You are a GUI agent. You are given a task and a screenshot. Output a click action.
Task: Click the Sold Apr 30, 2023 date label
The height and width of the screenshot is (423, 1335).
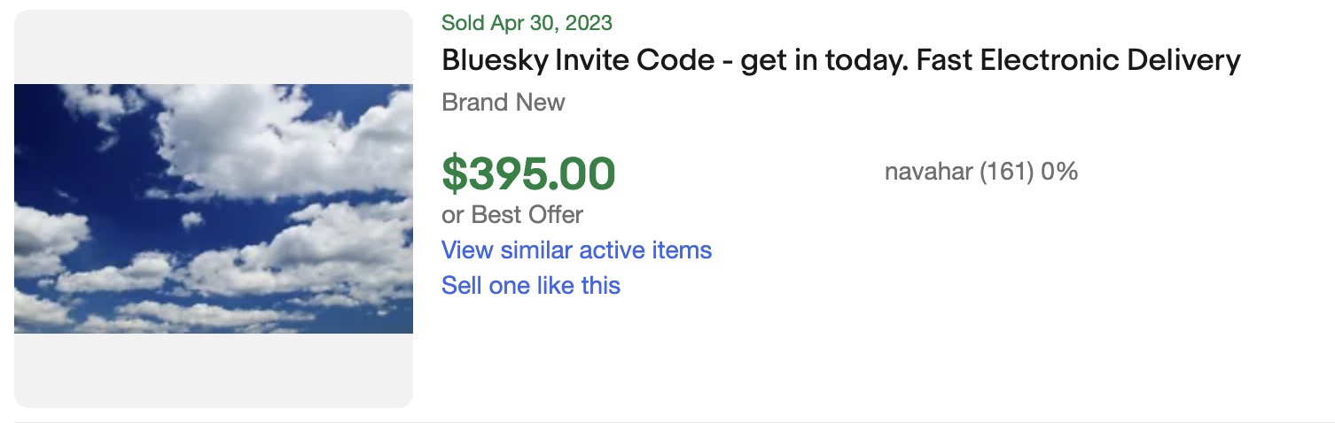(527, 23)
